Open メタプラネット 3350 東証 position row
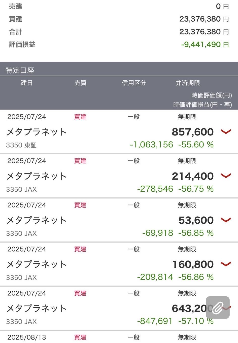 [119, 132]
